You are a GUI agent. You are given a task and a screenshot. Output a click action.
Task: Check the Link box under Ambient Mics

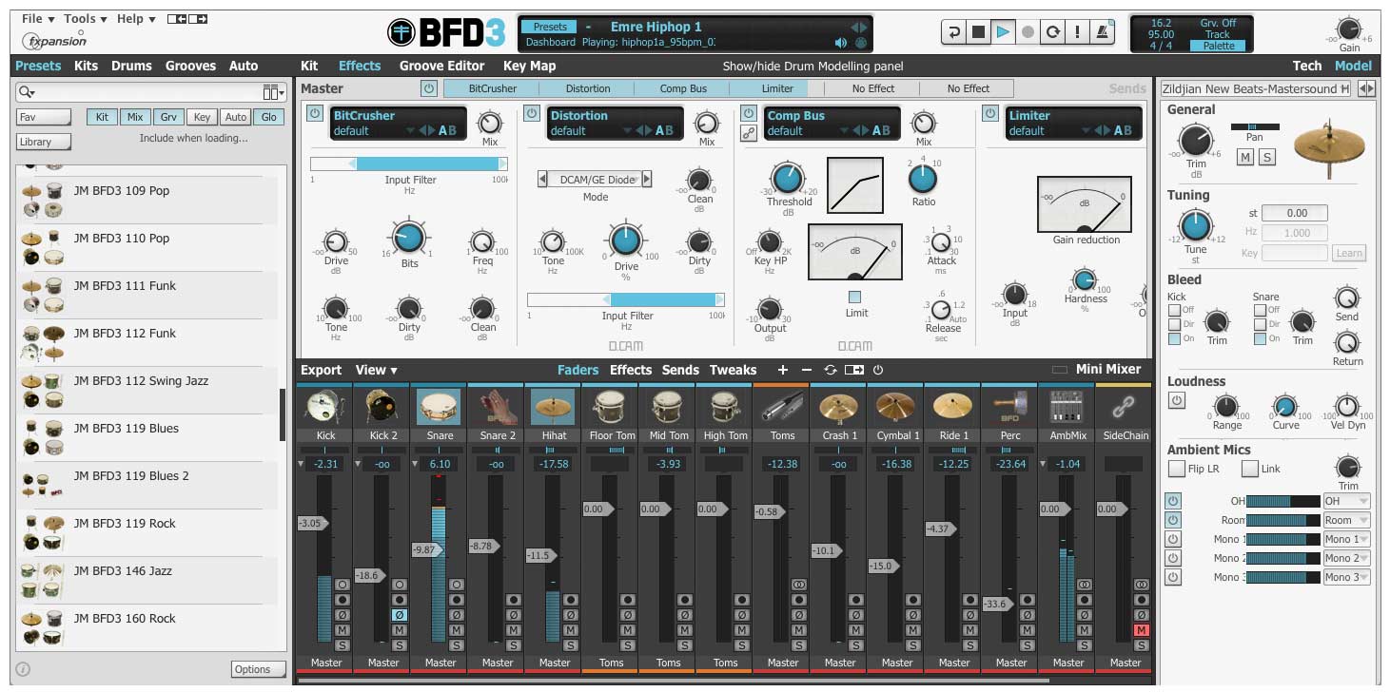click(1250, 469)
